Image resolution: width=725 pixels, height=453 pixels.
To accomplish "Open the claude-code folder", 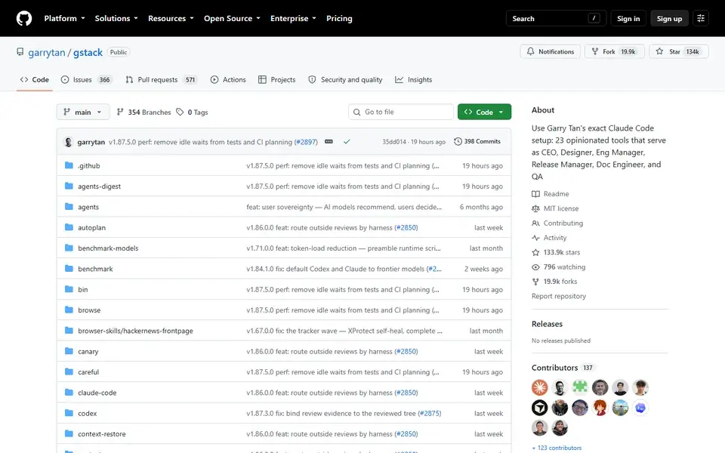I will click(x=97, y=393).
